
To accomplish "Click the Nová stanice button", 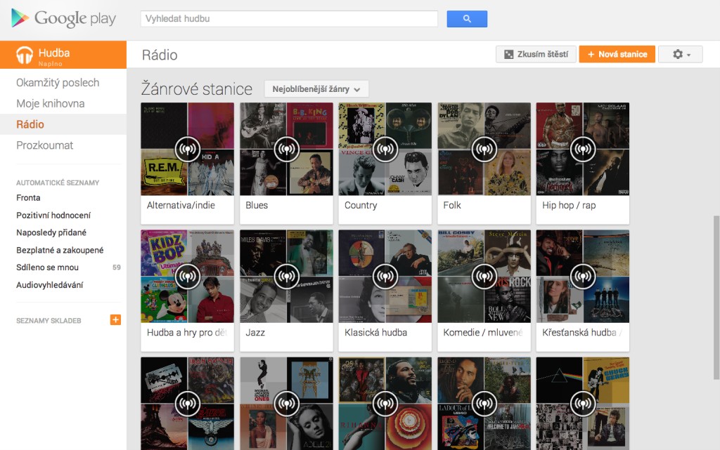I will coord(617,54).
